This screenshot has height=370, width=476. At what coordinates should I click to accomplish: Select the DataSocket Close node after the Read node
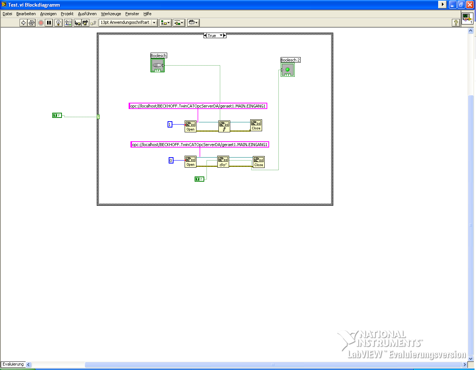pos(259,162)
